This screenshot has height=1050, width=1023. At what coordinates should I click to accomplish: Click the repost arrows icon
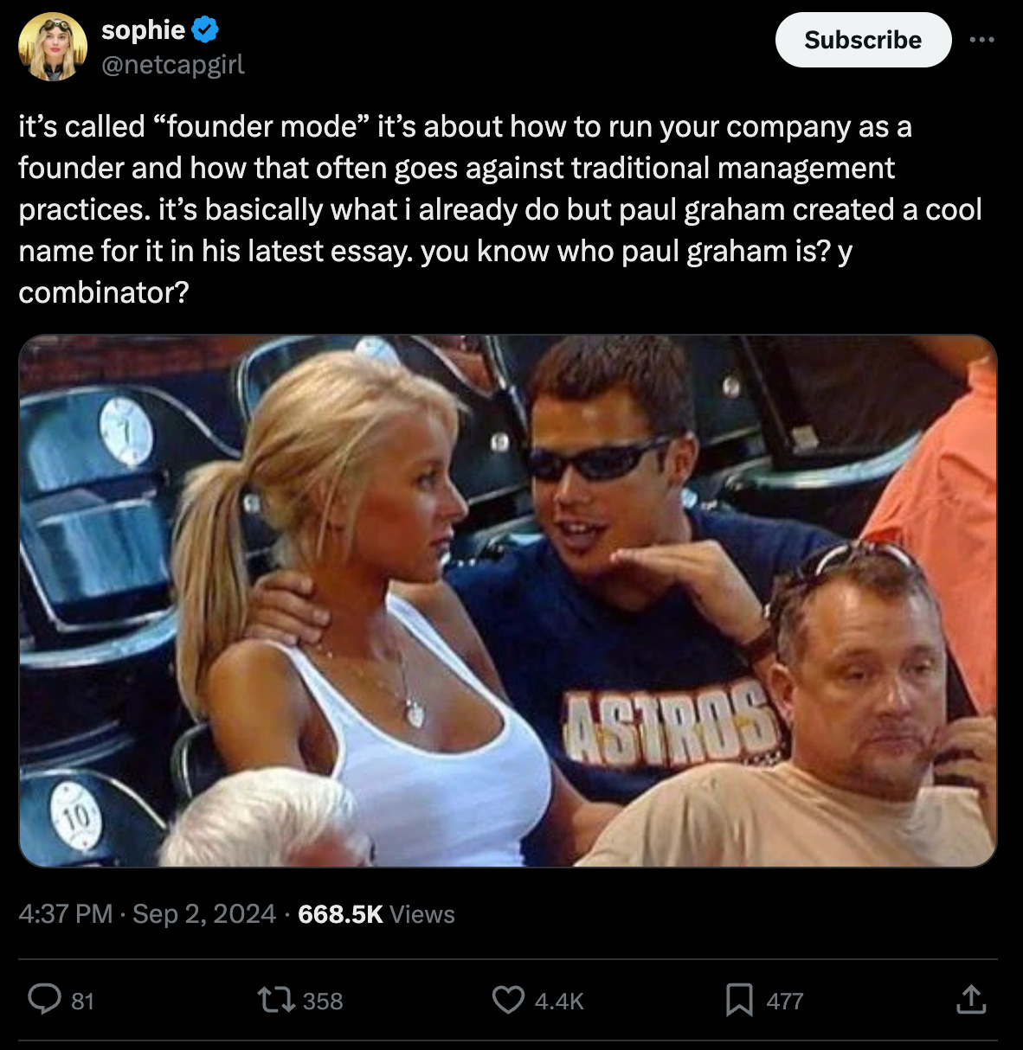pyautogui.click(x=276, y=1000)
